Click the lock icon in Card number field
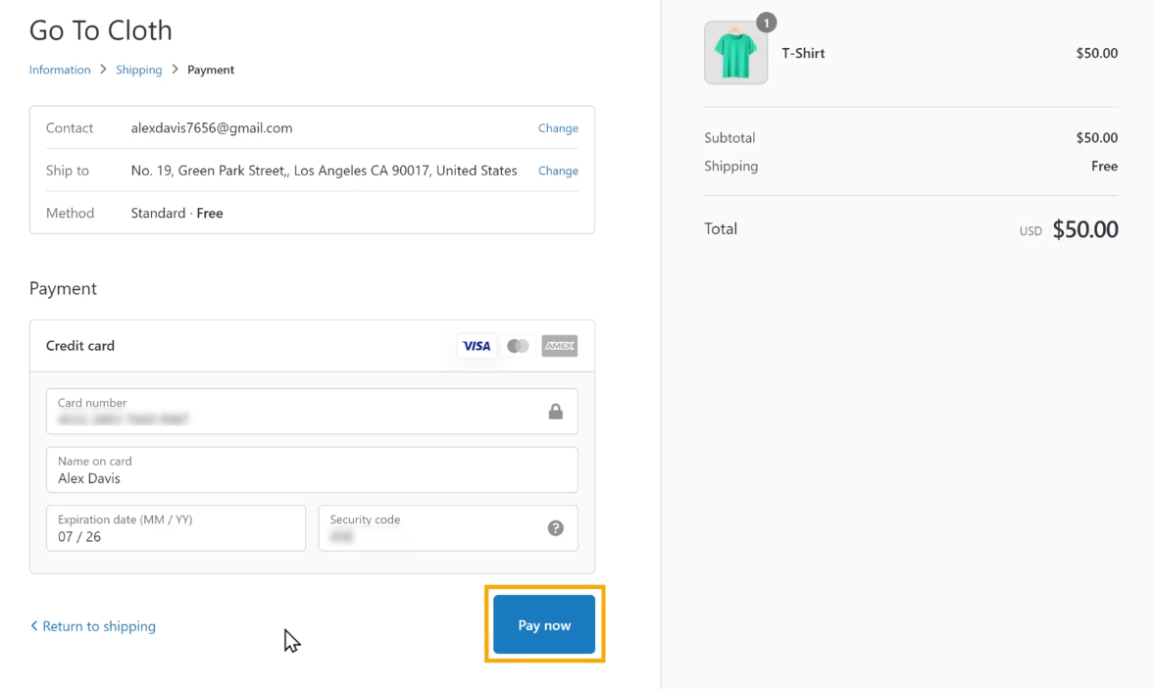 [x=556, y=412]
